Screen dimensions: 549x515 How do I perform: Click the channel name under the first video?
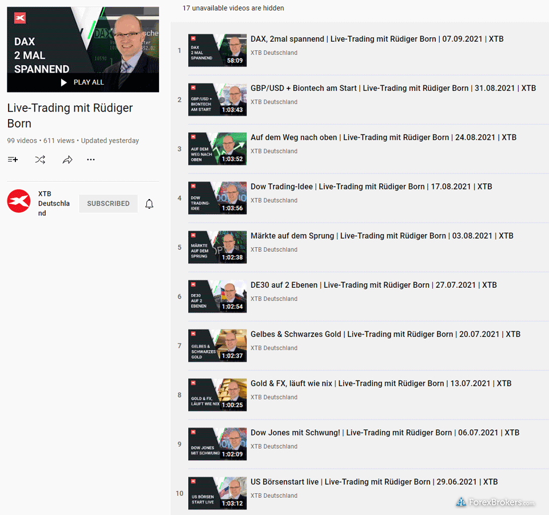point(274,53)
